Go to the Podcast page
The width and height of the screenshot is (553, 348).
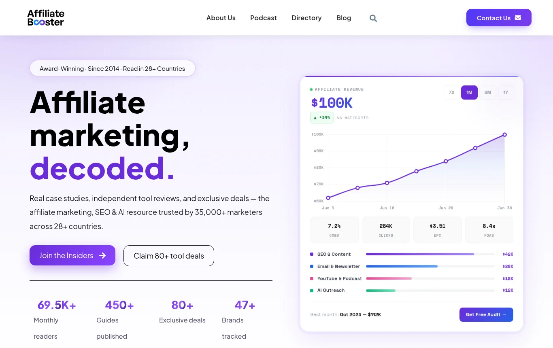[264, 18]
